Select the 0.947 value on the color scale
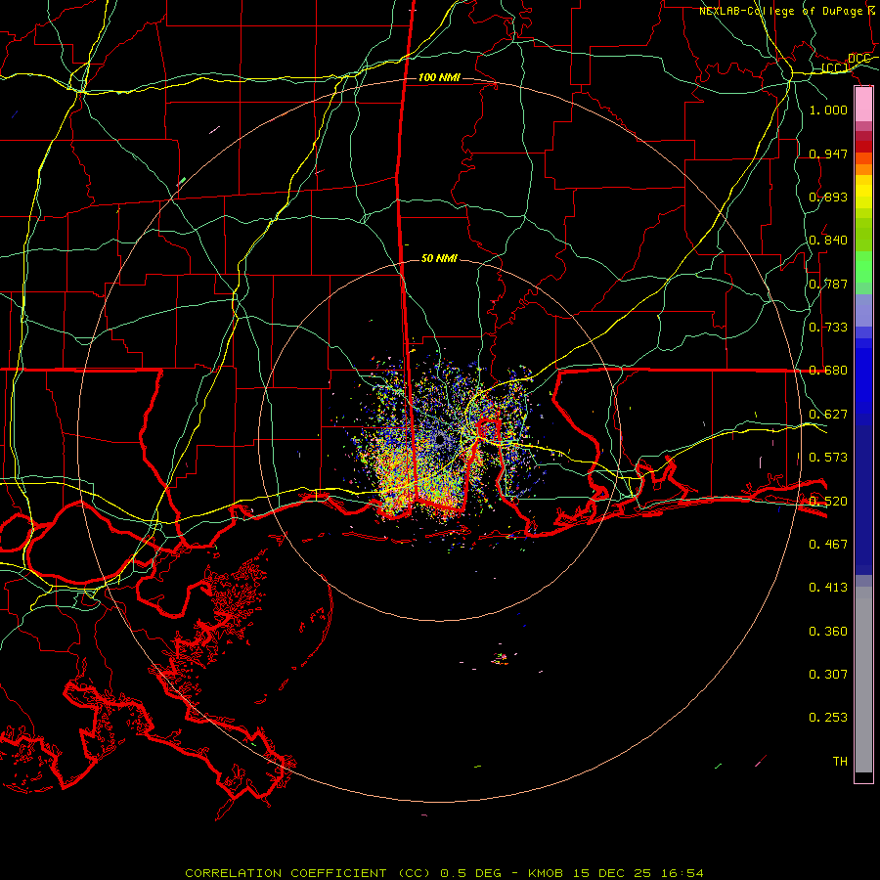Image resolution: width=880 pixels, height=880 pixels. point(828,154)
